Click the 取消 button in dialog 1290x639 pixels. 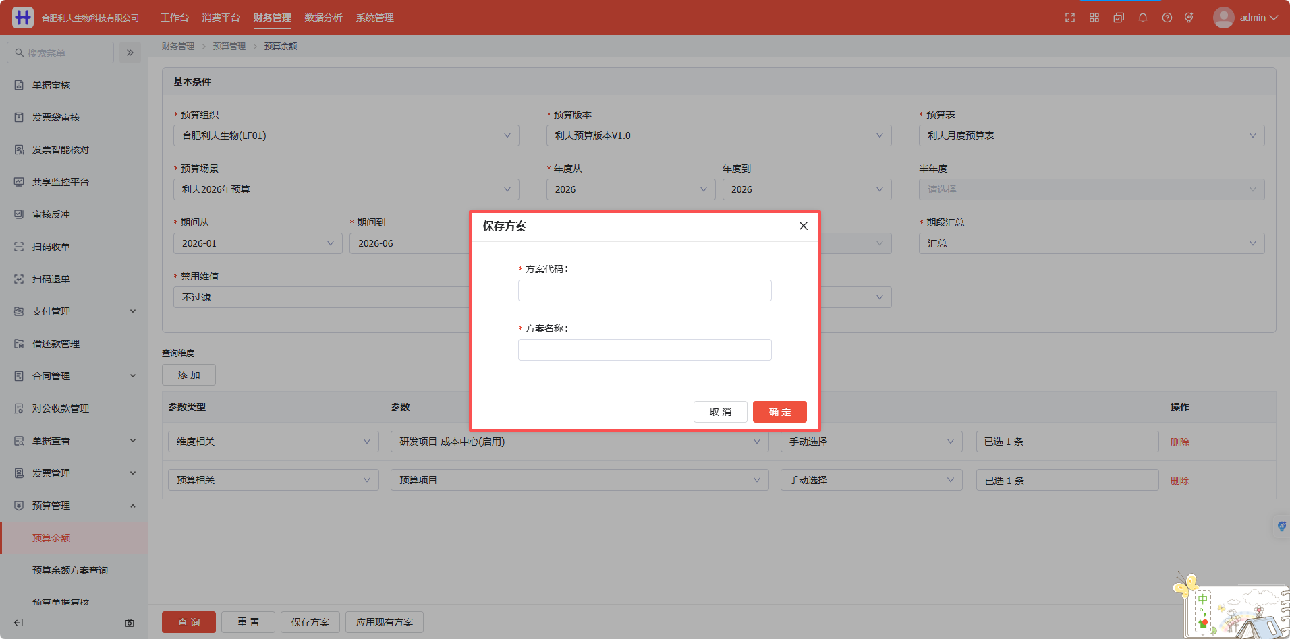click(x=720, y=412)
